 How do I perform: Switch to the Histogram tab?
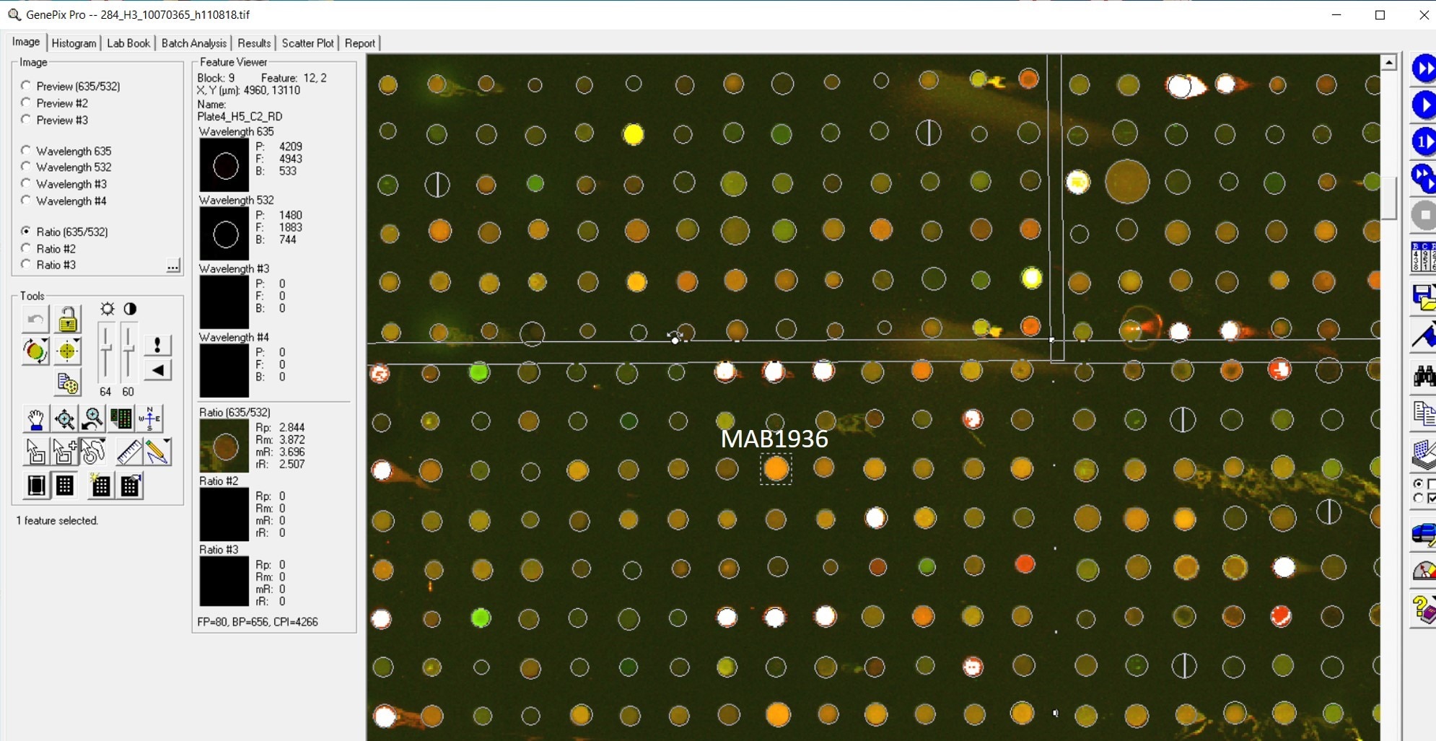pos(74,43)
